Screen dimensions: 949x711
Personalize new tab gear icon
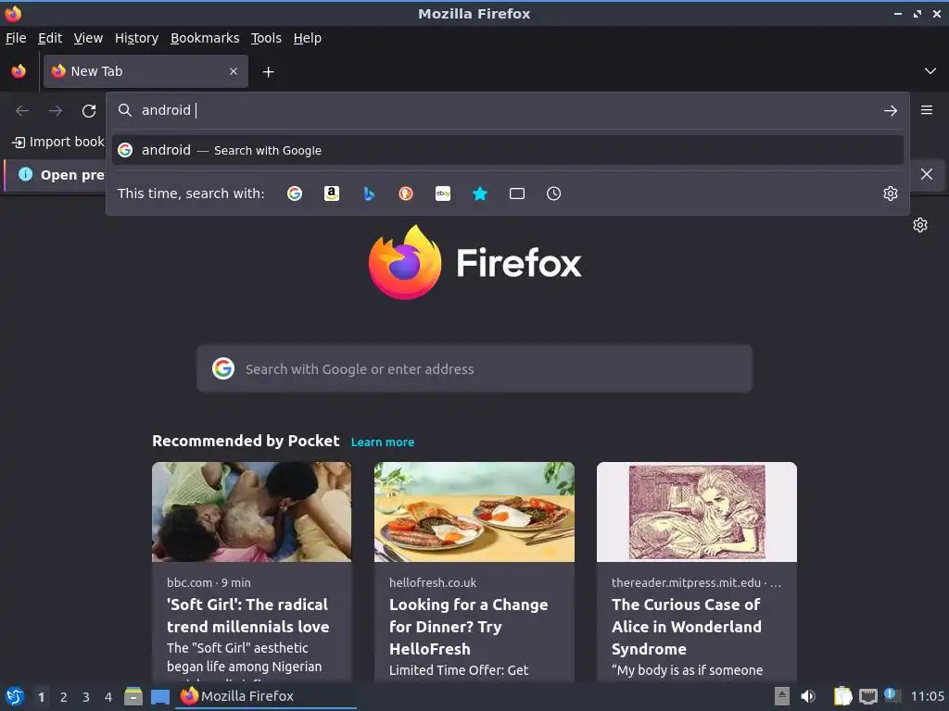pos(920,225)
